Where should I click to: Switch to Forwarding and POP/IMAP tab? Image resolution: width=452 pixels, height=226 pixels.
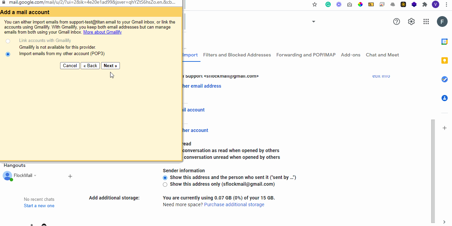306,55
